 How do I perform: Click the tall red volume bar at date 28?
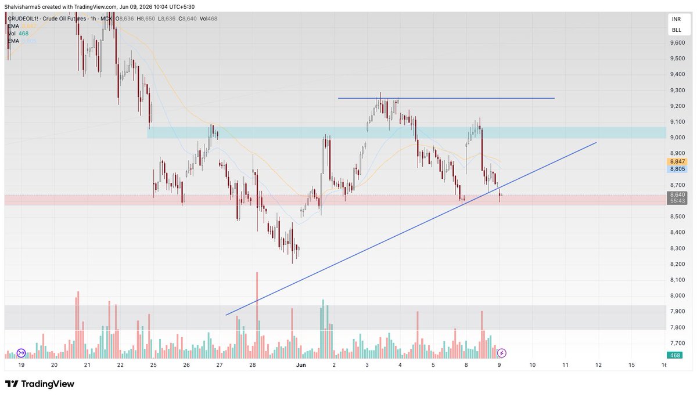pos(256,315)
